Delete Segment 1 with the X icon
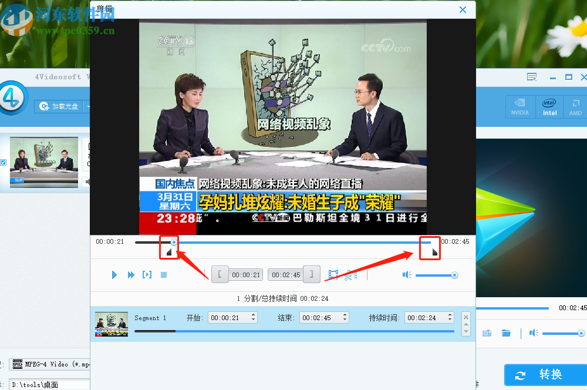This screenshot has width=587, height=390. [x=466, y=317]
